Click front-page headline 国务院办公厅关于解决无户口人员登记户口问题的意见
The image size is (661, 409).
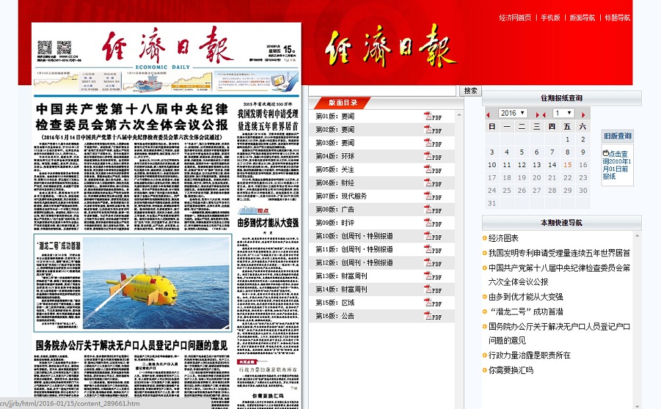131,346
